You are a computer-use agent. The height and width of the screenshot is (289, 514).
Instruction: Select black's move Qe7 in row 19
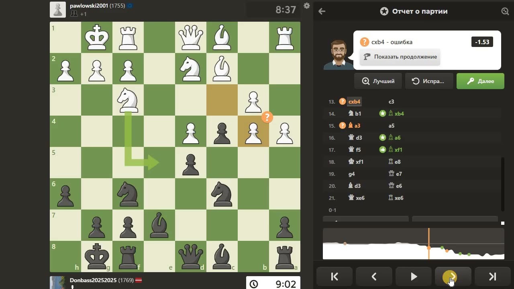pyautogui.click(x=395, y=174)
